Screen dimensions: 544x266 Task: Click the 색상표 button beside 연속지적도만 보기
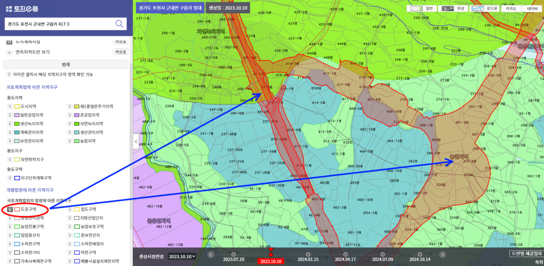(121, 52)
